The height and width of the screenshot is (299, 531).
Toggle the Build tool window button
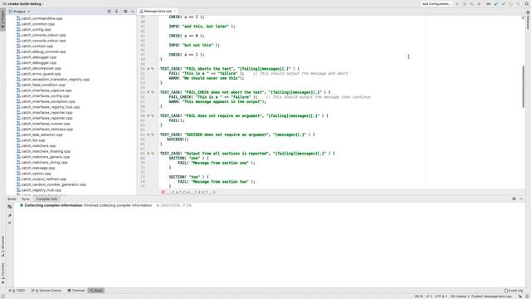click(96, 291)
